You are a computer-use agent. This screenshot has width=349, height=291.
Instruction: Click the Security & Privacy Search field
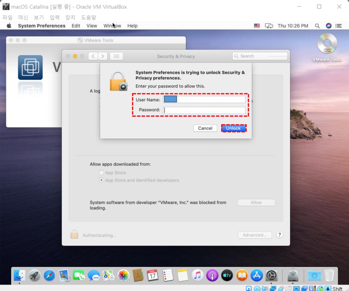[260, 56]
